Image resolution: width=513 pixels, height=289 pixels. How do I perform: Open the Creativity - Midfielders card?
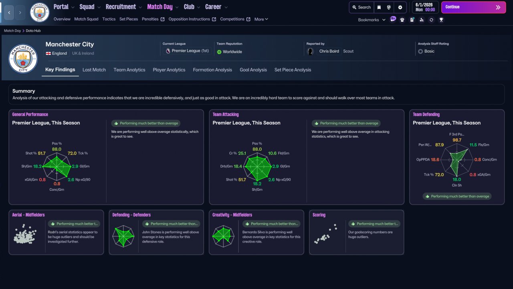(x=256, y=232)
